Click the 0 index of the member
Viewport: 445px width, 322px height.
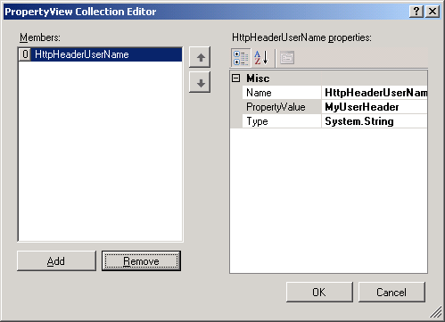coord(25,54)
